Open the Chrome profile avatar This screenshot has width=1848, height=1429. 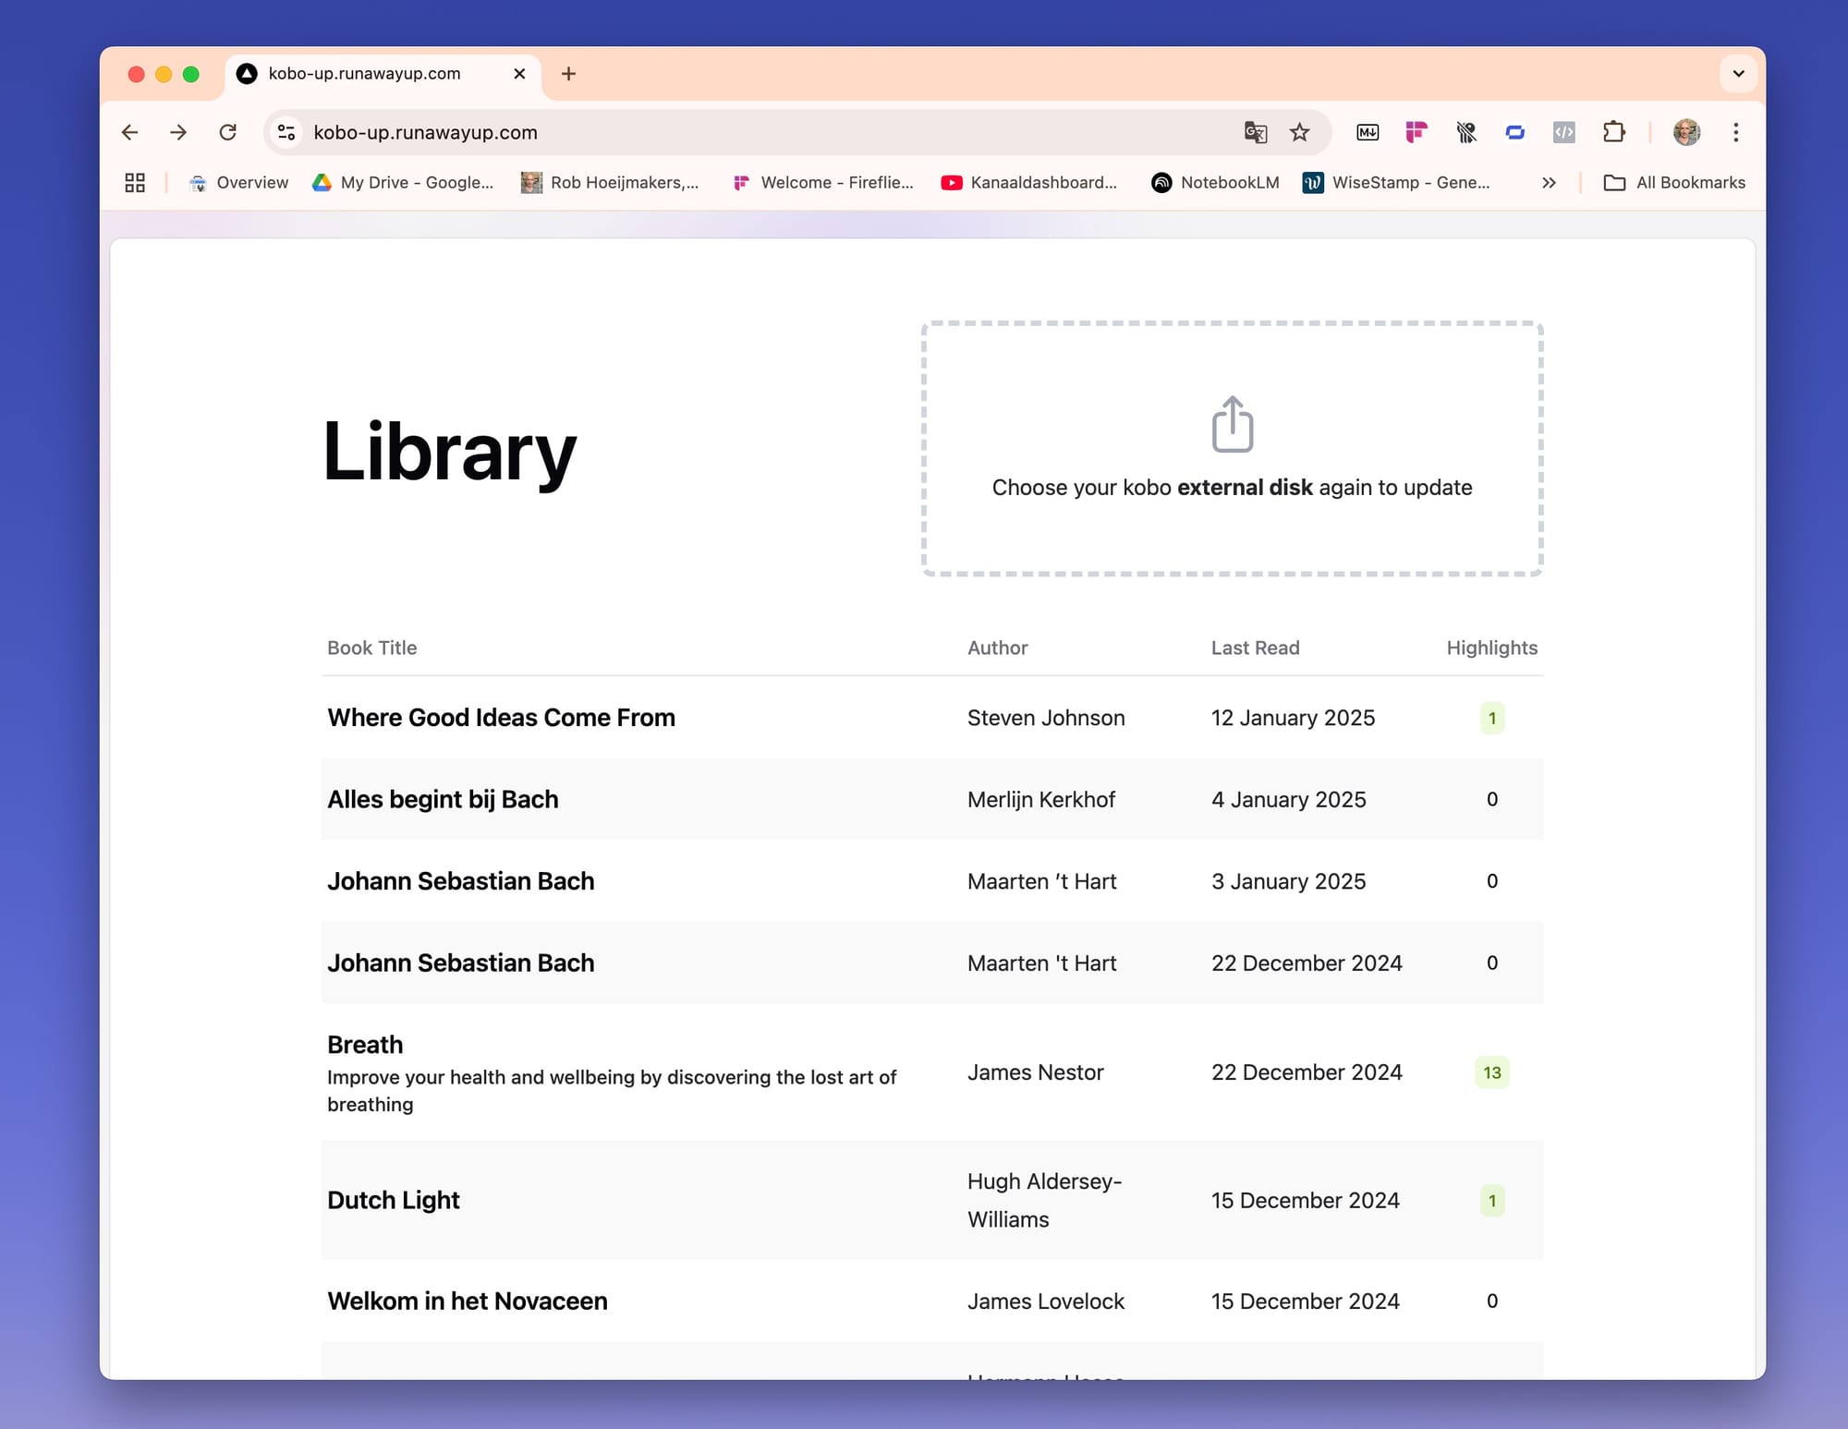coord(1686,132)
